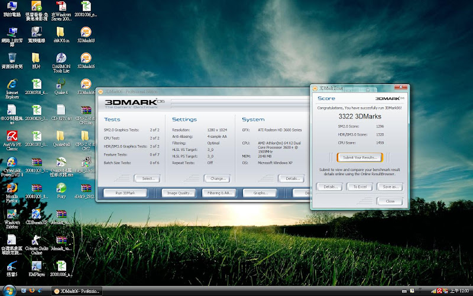Export the score with To Excel button
Screen dimensions: 473x296
[359, 186]
